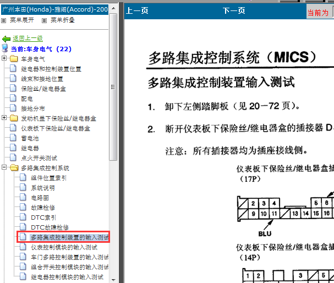The width and height of the screenshot is (334, 283).
Task: Click the 当前:车身电气 (22) heading
Action: (41, 49)
